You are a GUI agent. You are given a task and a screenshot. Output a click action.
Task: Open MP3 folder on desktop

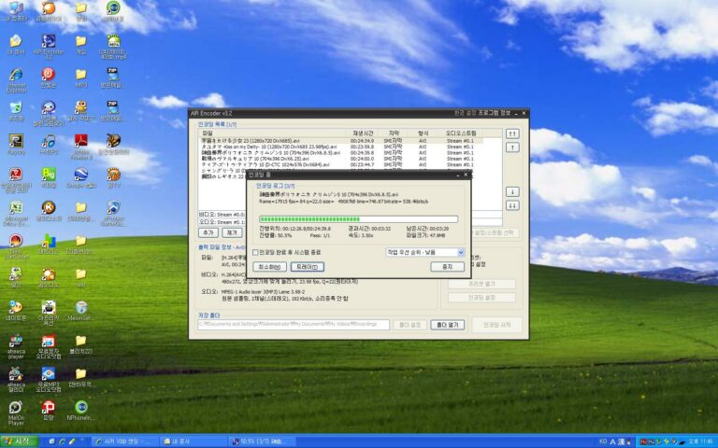[x=81, y=77]
